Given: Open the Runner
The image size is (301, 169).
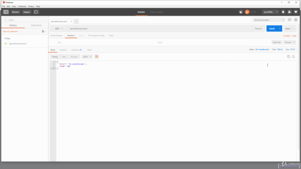Looking at the screenshot, I should click(x=16, y=12).
